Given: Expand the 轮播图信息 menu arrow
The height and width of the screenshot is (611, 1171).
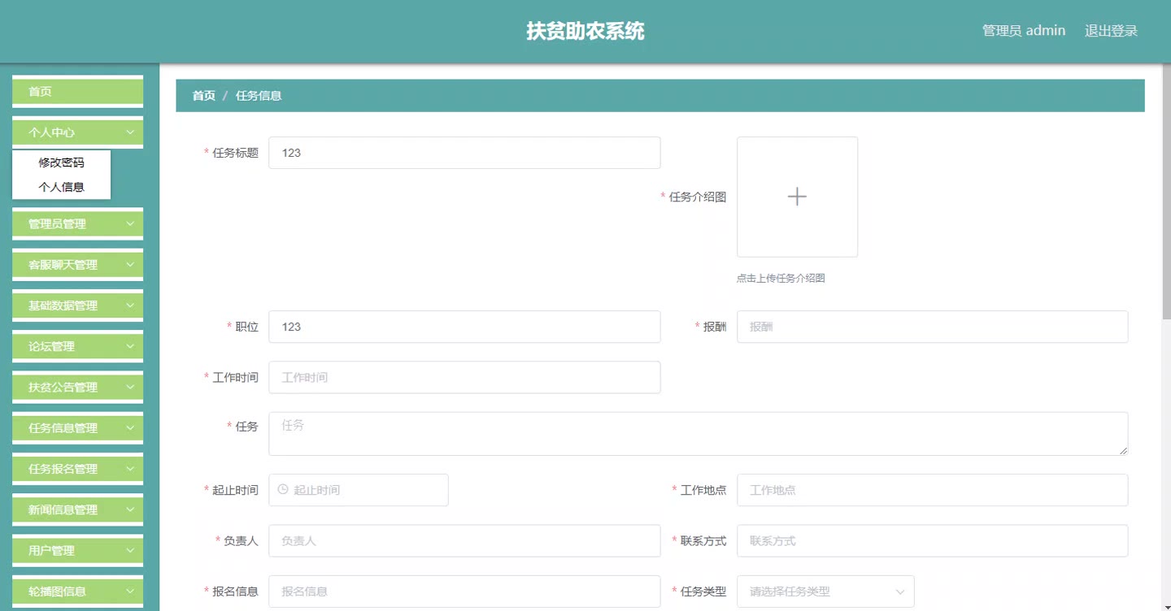Looking at the screenshot, I should coord(130,591).
